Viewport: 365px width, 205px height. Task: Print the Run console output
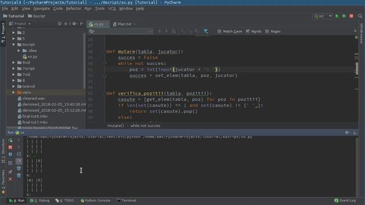pos(19,169)
